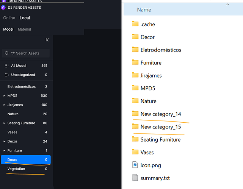Expand the Decor category

(x=4, y=142)
